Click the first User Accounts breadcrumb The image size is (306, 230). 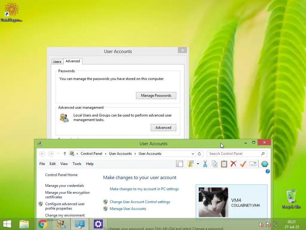point(120,154)
